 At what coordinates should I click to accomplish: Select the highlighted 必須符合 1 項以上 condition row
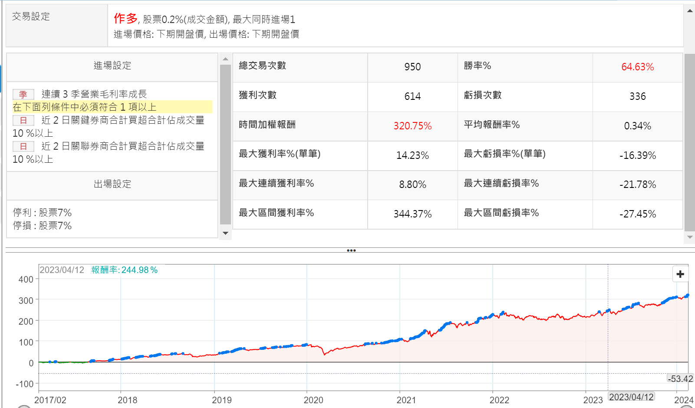pyautogui.click(x=112, y=107)
